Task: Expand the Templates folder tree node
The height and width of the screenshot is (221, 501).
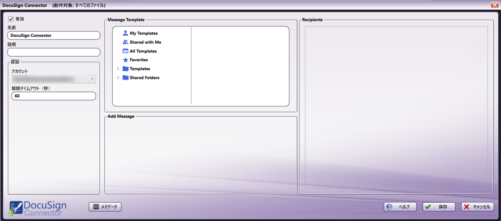Action: click(118, 69)
